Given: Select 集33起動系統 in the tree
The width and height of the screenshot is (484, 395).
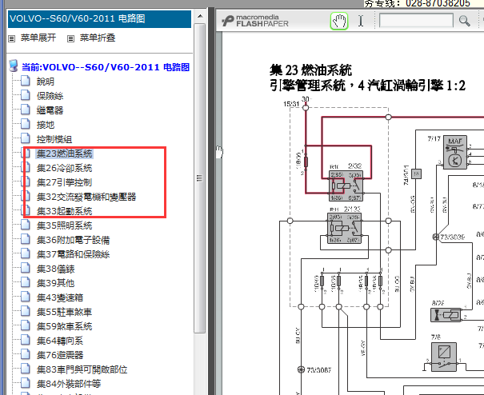Looking at the screenshot, I should point(64,211).
